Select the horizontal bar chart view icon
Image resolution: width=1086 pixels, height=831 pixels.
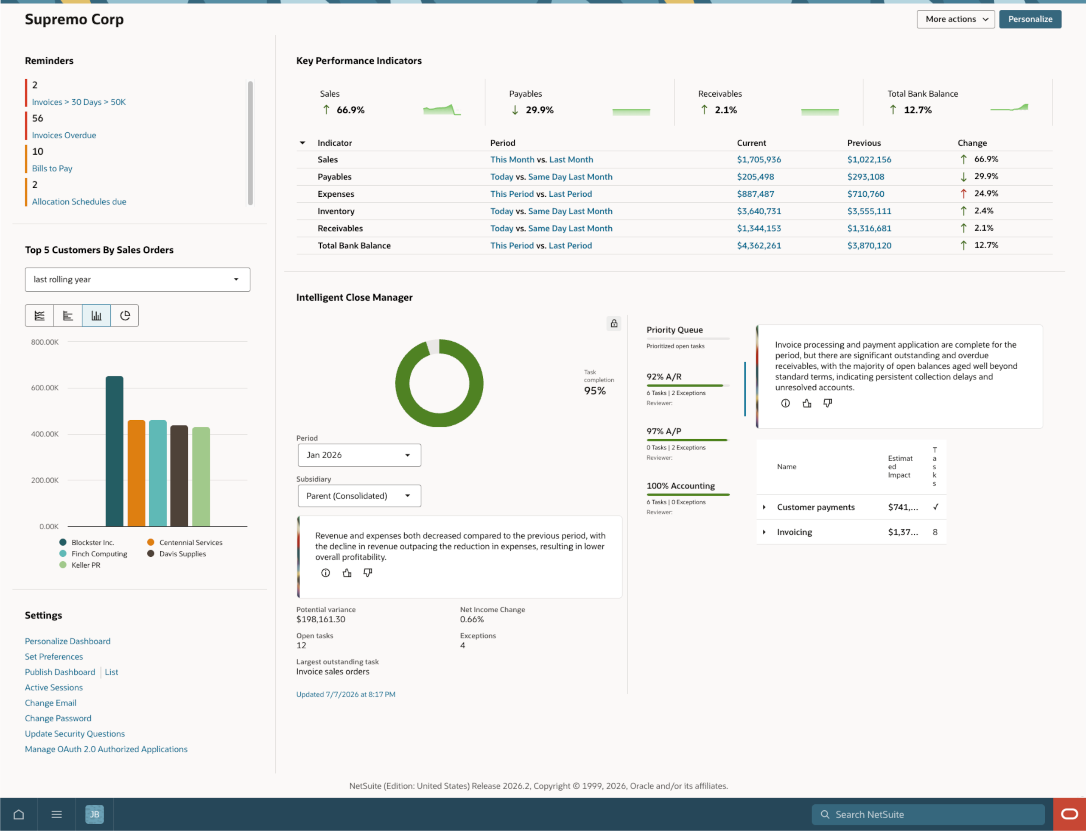68,315
